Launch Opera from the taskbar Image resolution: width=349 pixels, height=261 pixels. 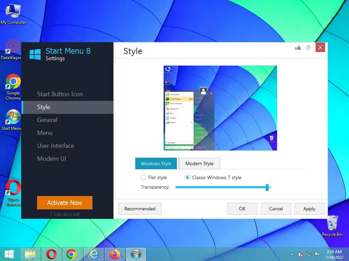(51, 254)
